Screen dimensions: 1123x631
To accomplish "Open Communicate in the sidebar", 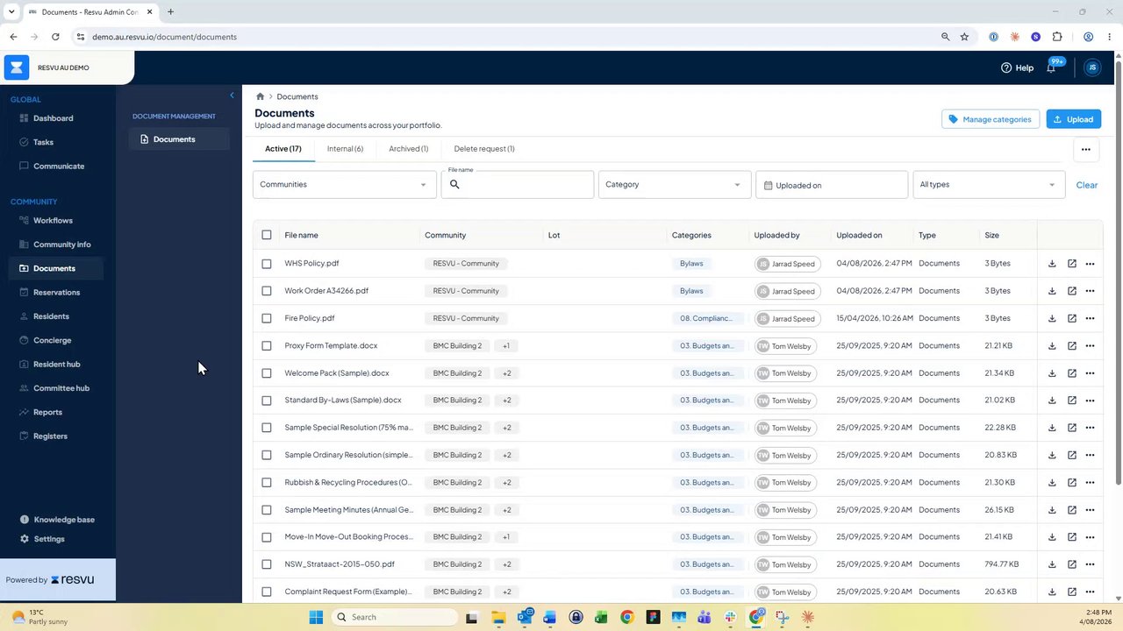I will 59,167.
